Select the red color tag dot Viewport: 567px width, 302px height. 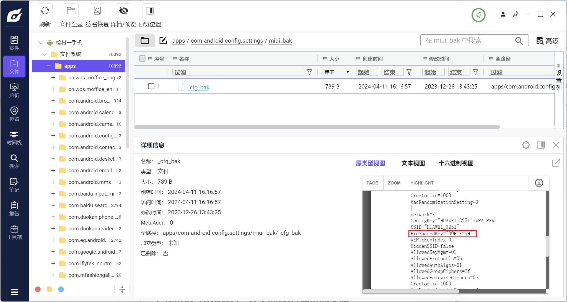pyautogui.click(x=38, y=289)
